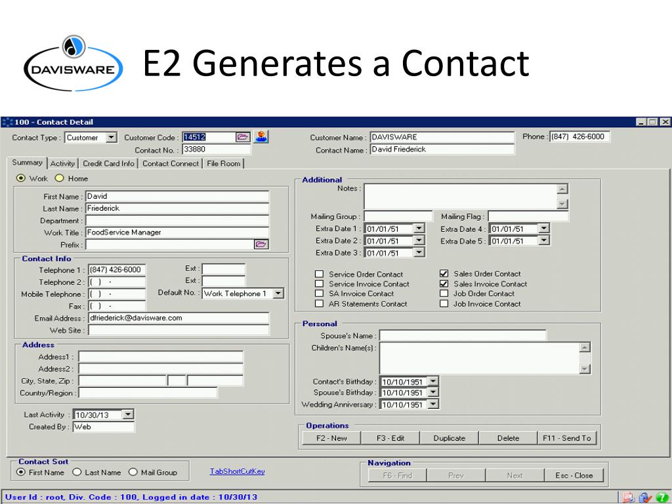This screenshot has width=672, height=504.
Task: Expand the Extra Date 4 dropdown
Action: tap(544, 228)
